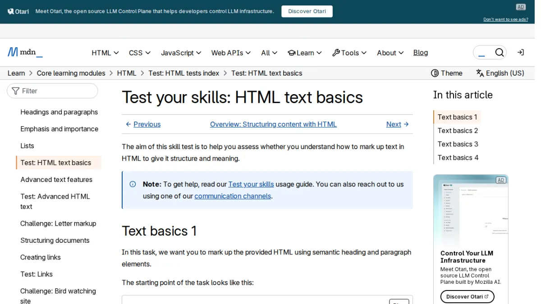Expand the HTML navigation menu
The width and height of the screenshot is (541, 304).
coord(105,53)
